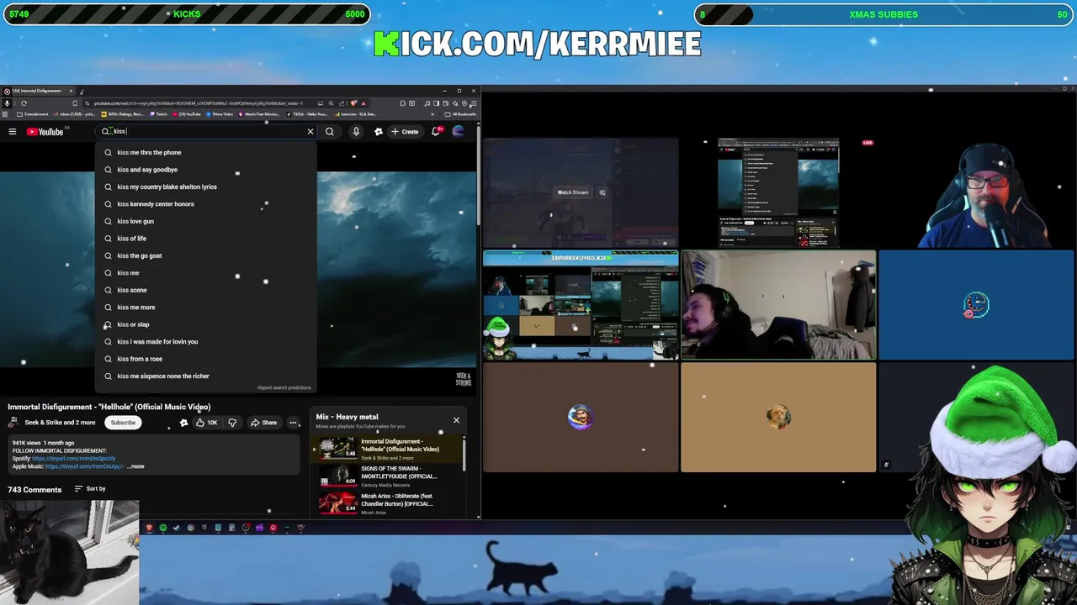This screenshot has width=1077, height=605.
Task: Open the three-dot more actions menu
Action: (x=294, y=423)
